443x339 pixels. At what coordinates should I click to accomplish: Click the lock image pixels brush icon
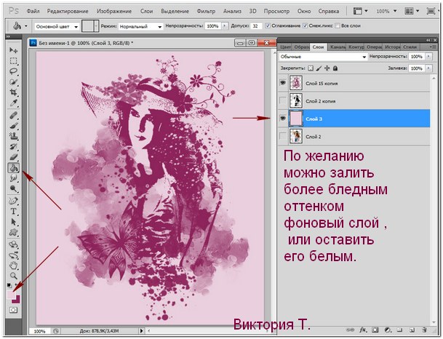(x=319, y=68)
